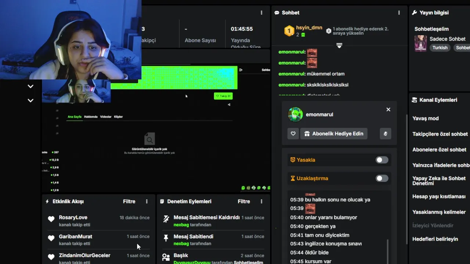Click Hedefleri belirleyin
This screenshot has height=264, width=470.
tap(435, 239)
